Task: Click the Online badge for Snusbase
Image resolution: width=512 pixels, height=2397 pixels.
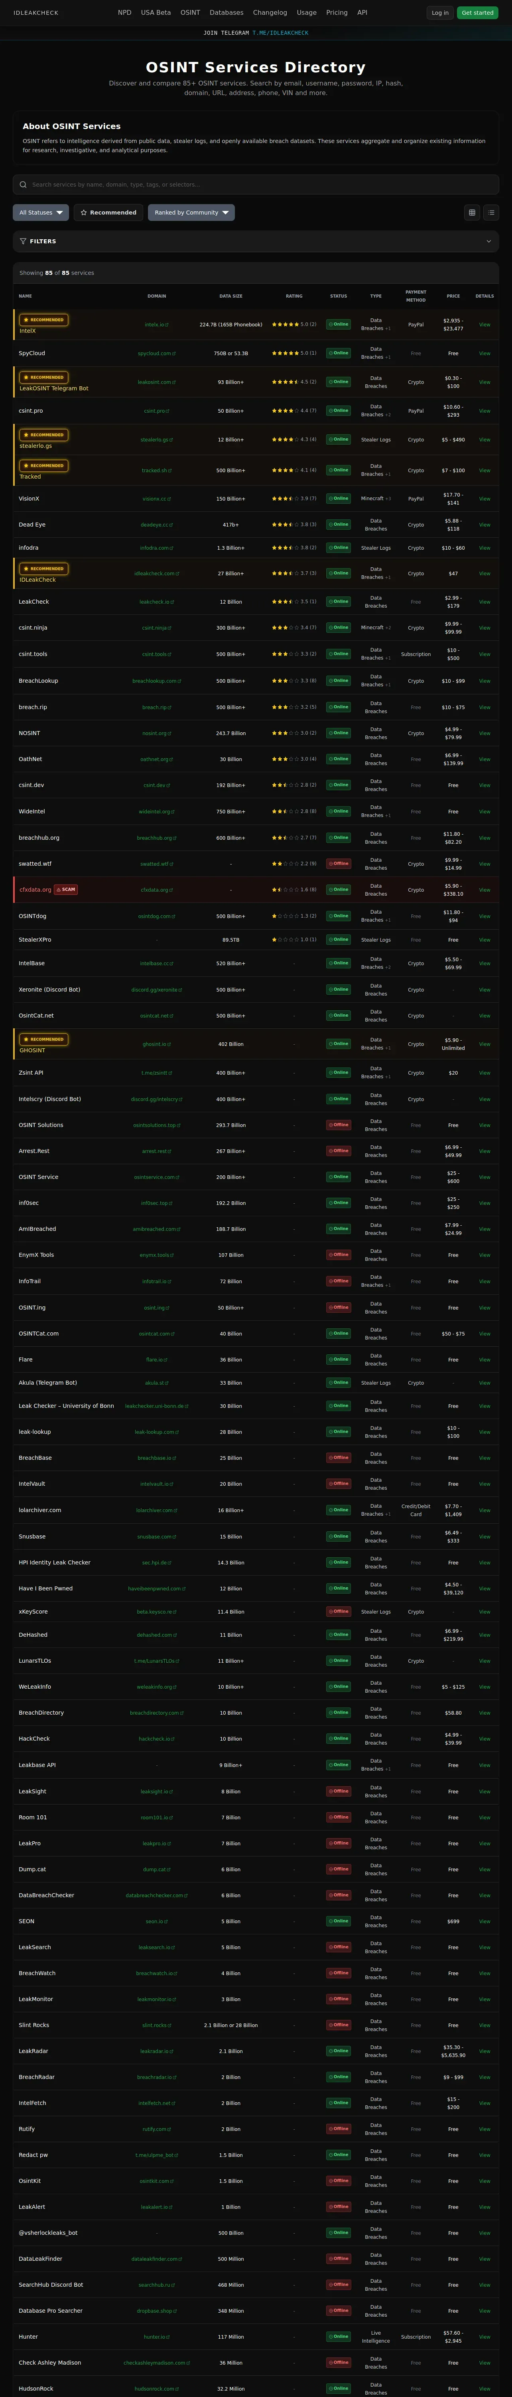Action: coord(338,1536)
